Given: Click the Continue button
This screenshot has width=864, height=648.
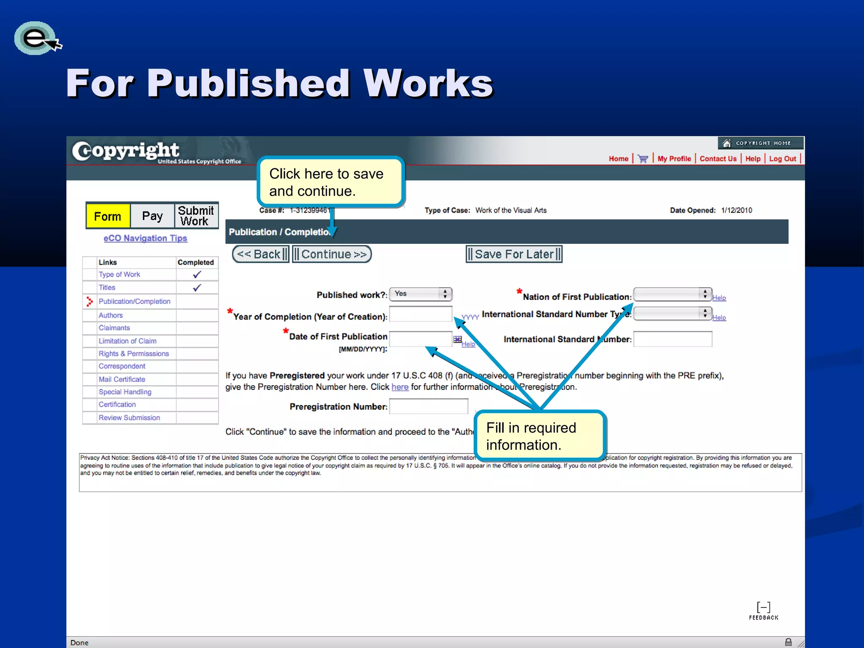Looking at the screenshot, I should coord(332,254).
